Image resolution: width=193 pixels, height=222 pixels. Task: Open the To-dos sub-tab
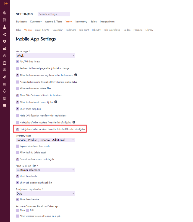[127, 30]
